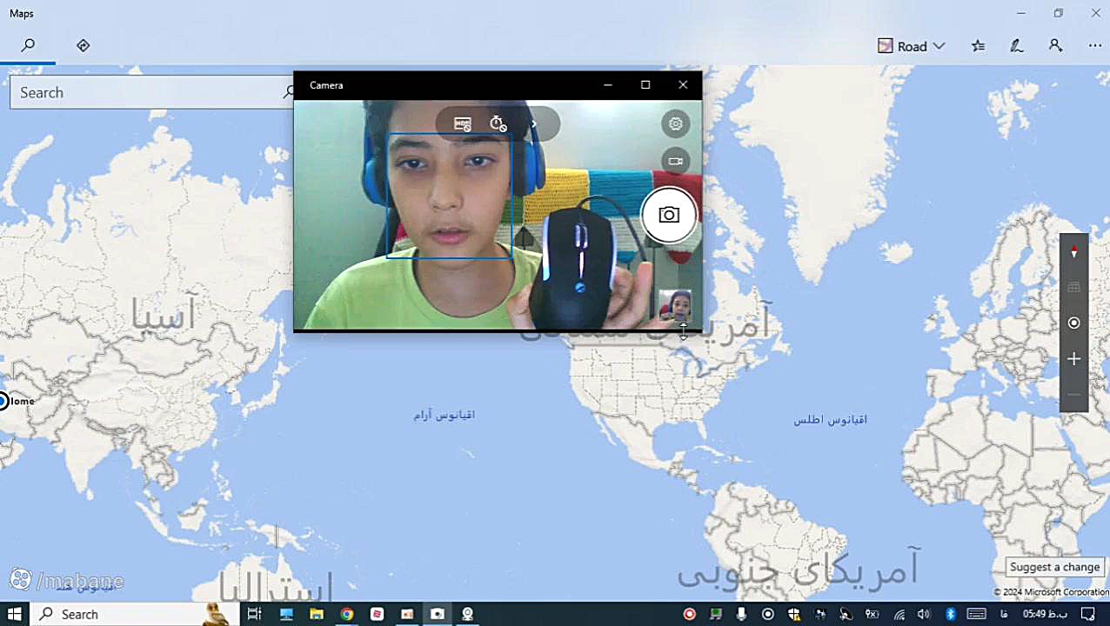This screenshot has height=626, width=1110.
Task: Click the red record tray icon
Action: point(689,614)
